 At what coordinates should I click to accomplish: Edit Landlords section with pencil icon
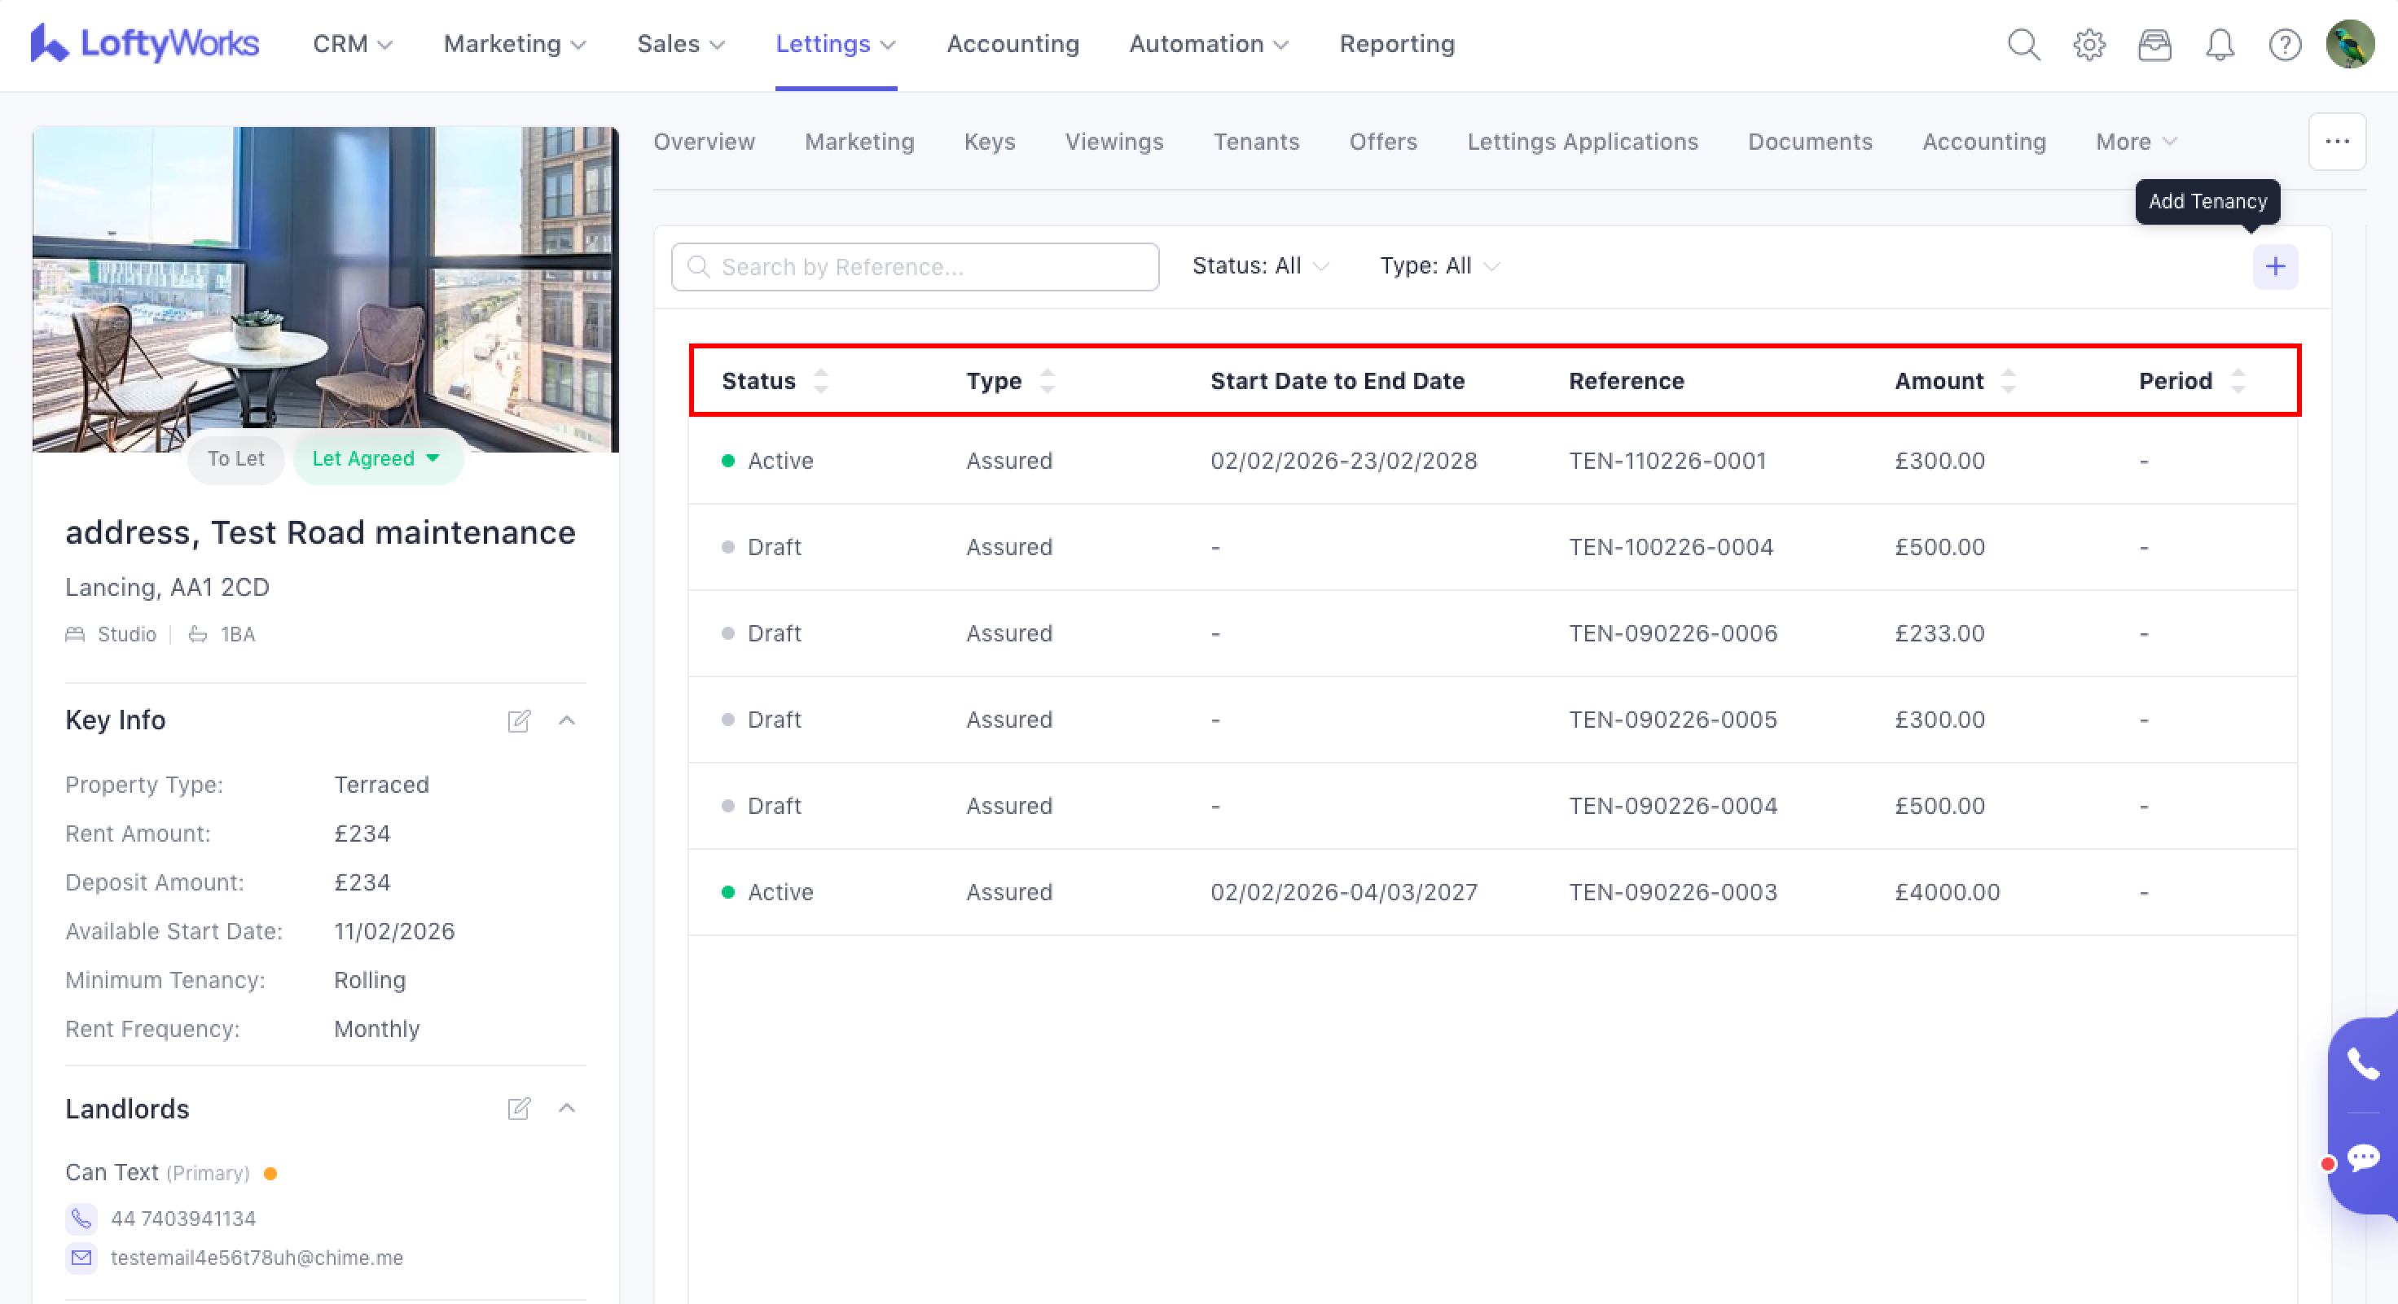[519, 1109]
